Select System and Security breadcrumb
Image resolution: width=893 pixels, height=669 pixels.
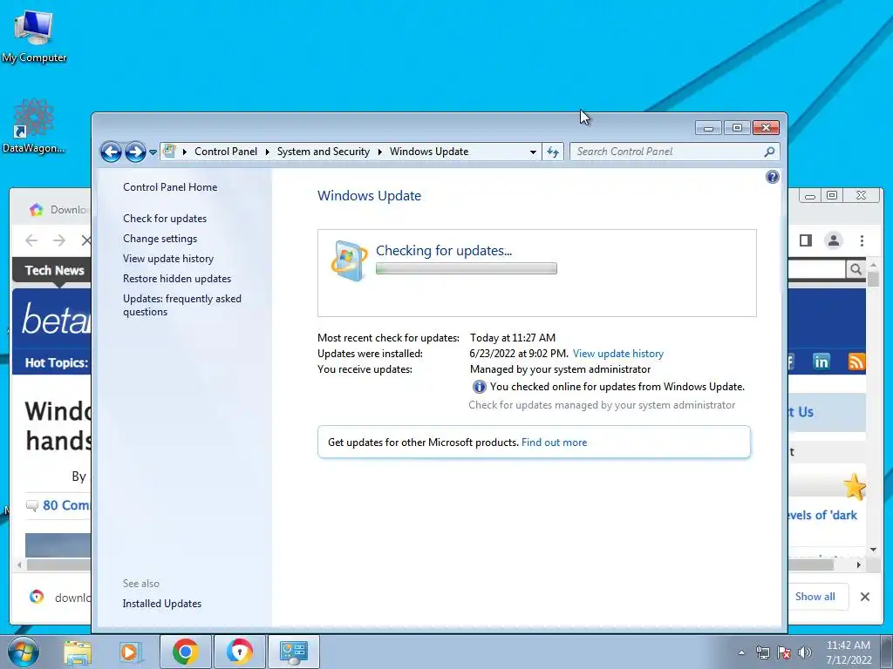323,152
